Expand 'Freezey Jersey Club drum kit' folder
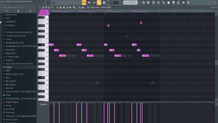Screen dimensions: 218x123 click(x=19, y=32)
